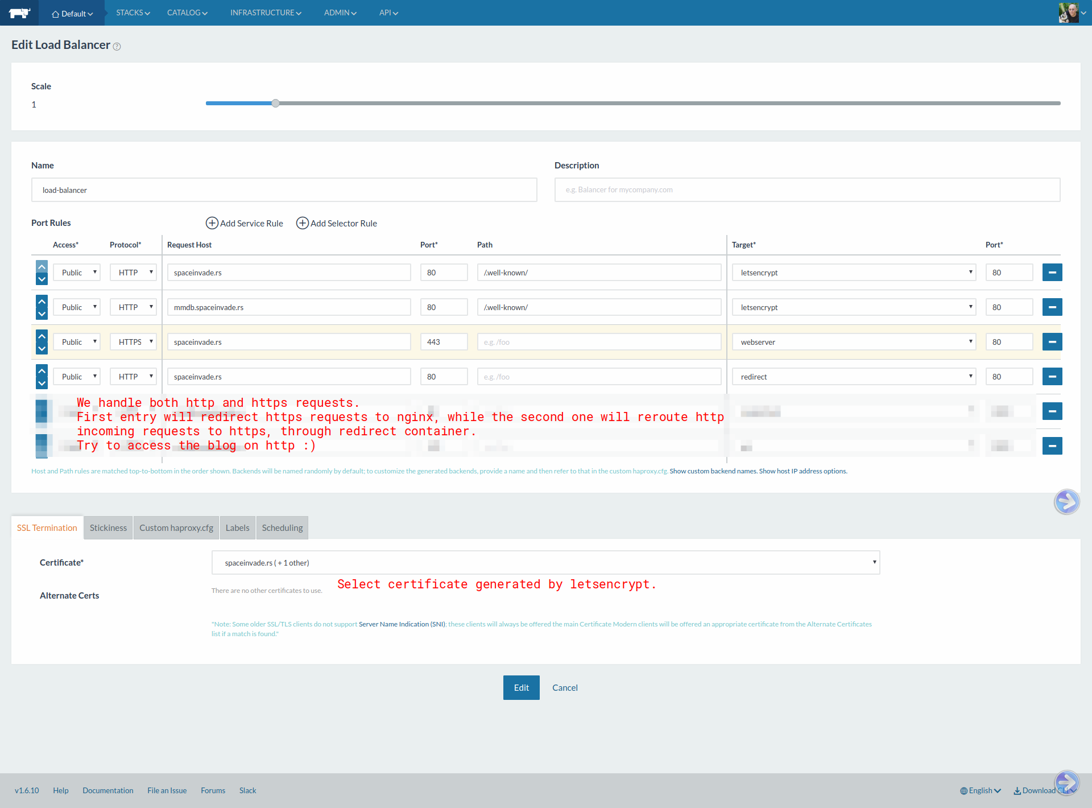The width and height of the screenshot is (1092, 808).
Task: Click in the Name field load-balancer
Action: coord(284,190)
